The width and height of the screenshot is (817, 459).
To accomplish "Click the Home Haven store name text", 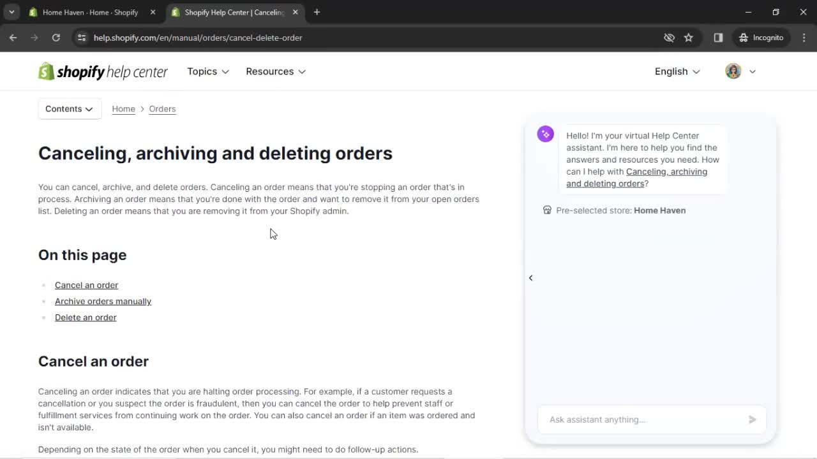I will (x=659, y=210).
